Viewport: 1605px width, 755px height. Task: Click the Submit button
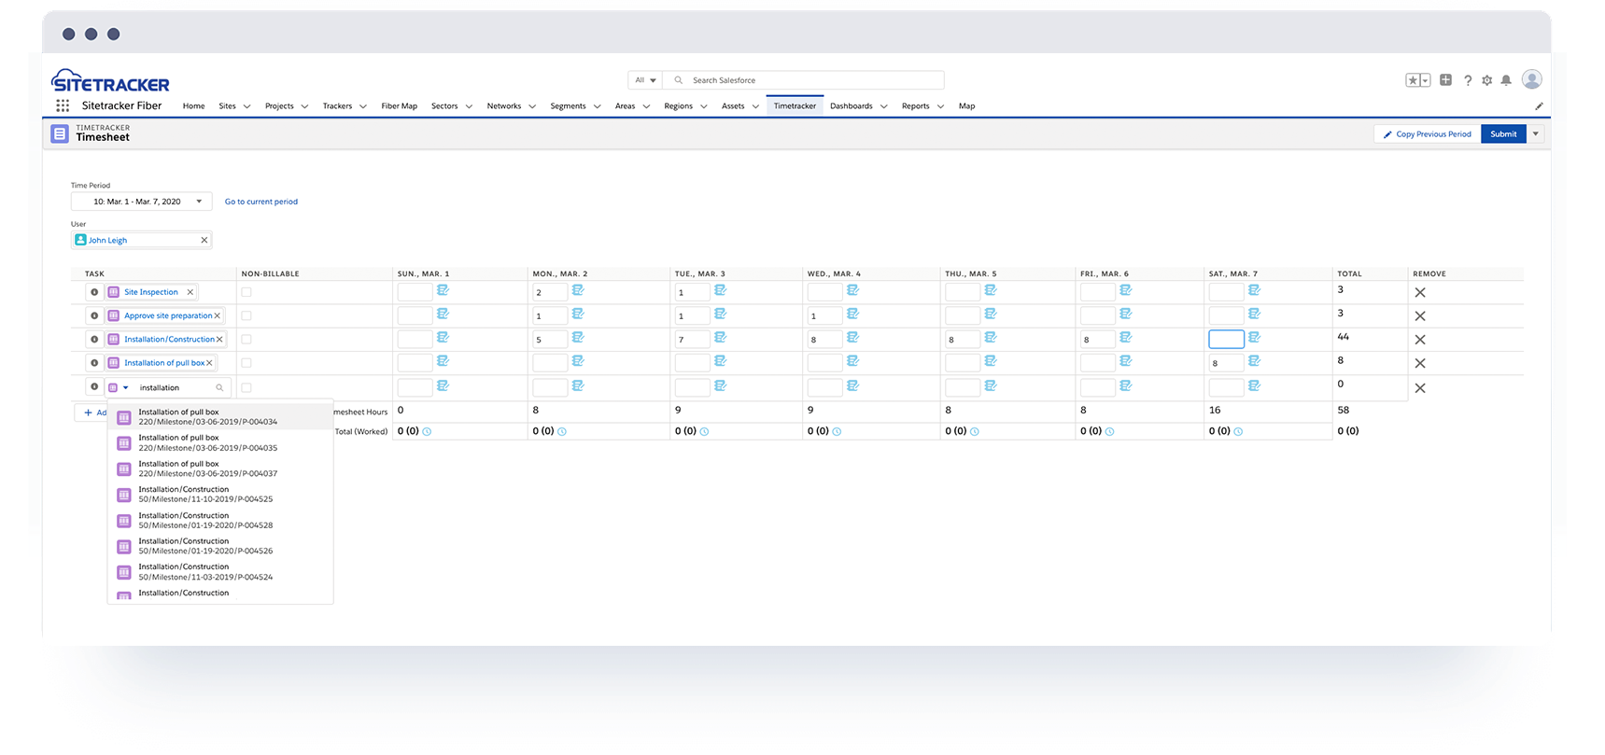tap(1503, 134)
